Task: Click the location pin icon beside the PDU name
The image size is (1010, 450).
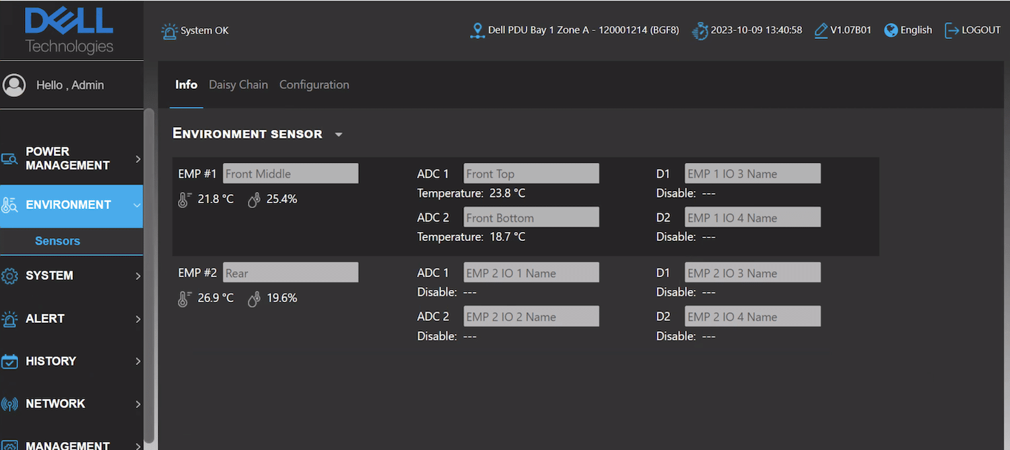Action: 477,31
